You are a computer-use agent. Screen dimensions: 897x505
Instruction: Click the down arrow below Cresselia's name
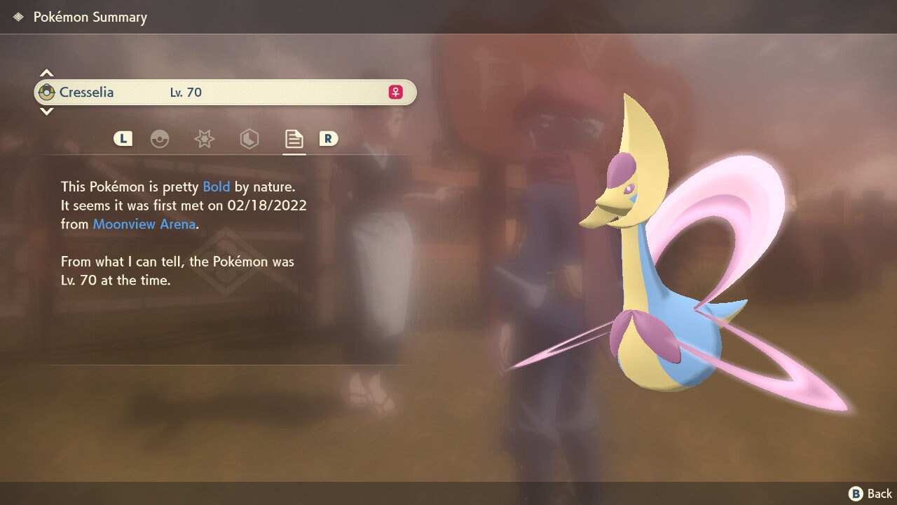click(x=46, y=111)
